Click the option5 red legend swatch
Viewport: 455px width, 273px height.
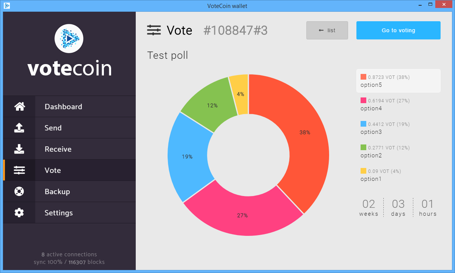[363, 77]
